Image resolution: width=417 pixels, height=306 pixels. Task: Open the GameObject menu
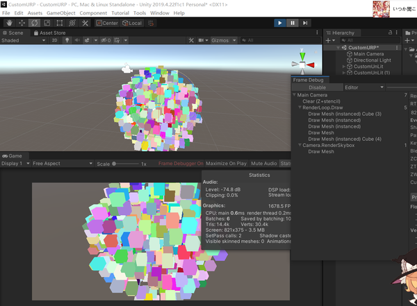click(x=61, y=13)
